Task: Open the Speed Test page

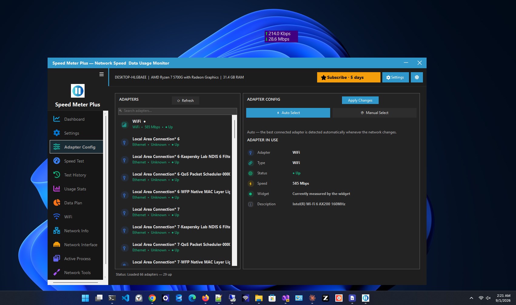Action: click(76, 161)
